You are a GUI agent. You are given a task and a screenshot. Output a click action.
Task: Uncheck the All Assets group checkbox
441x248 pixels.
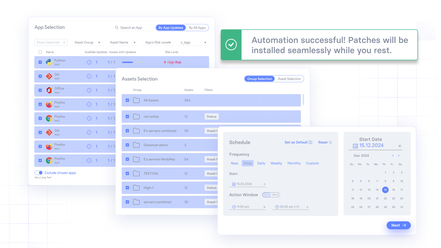(x=127, y=100)
